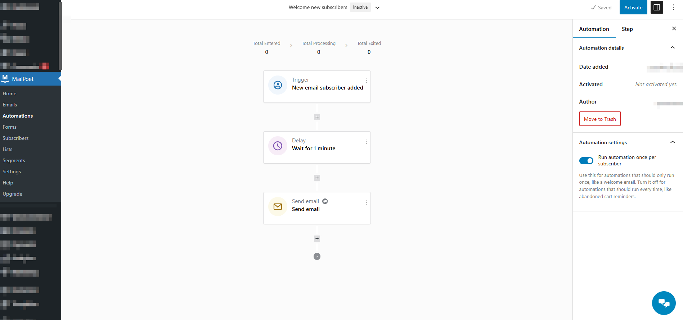Viewport: 683px width, 320px height.
Task: Collapse the Automation details section
Action: coord(672,48)
